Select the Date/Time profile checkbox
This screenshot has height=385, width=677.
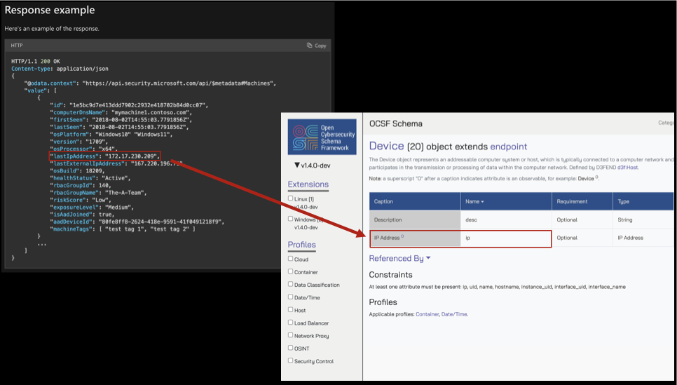292,297
